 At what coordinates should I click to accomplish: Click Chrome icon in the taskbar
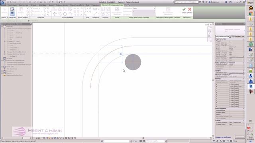(251, 14)
